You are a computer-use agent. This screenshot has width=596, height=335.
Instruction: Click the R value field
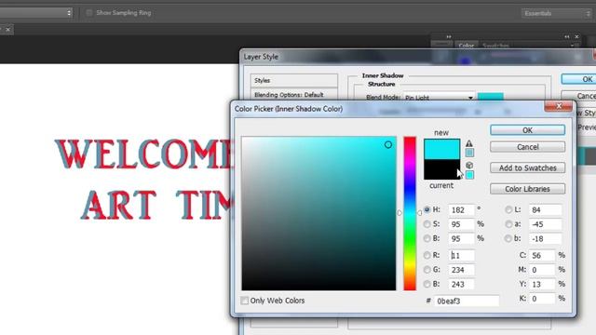point(461,256)
